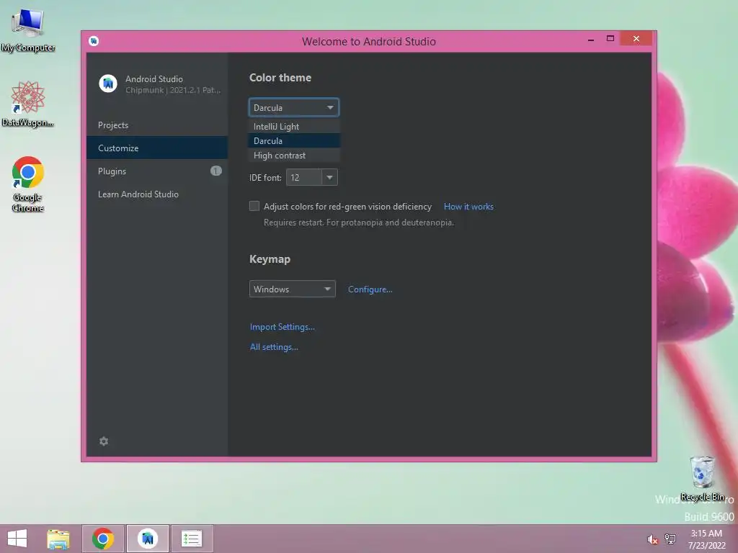Click the Configure... keymap link
Image resolution: width=738 pixels, height=553 pixels.
pyautogui.click(x=370, y=289)
